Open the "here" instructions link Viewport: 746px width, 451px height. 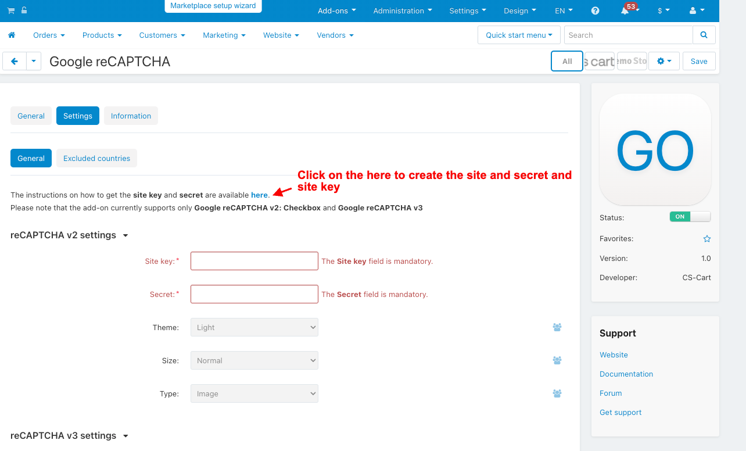pyautogui.click(x=259, y=195)
